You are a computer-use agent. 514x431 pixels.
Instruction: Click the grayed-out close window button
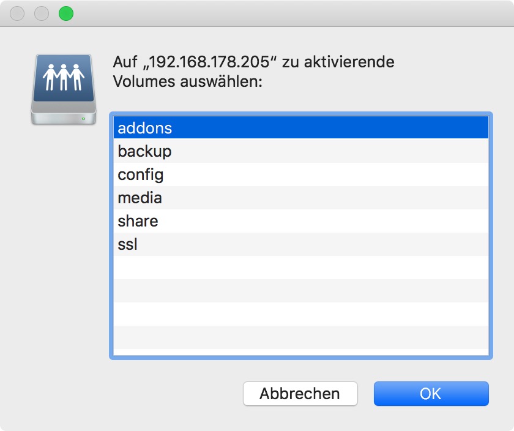point(18,13)
